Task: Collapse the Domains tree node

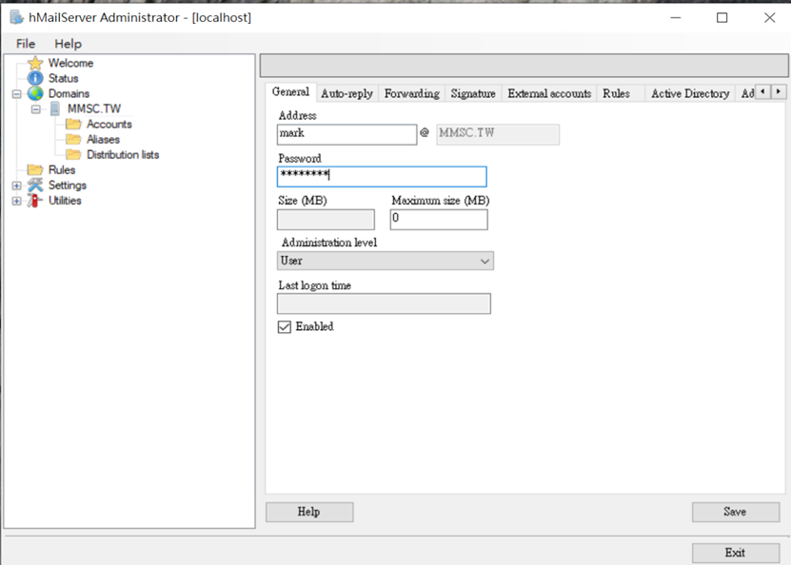Action: click(16, 94)
